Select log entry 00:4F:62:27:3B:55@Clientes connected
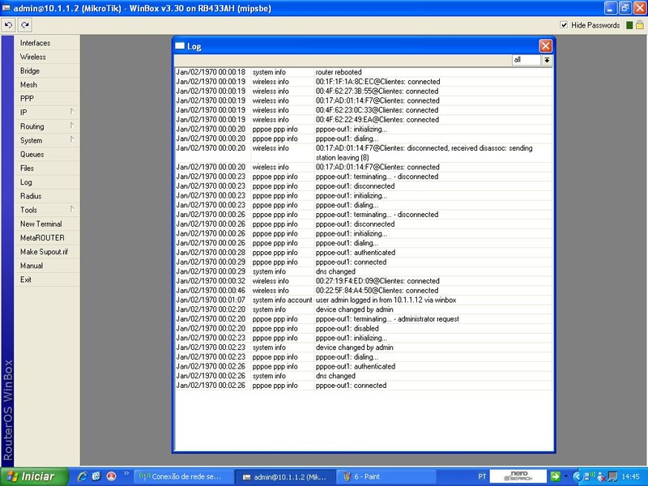Screen dimensions: 648x486 [x=364, y=91]
